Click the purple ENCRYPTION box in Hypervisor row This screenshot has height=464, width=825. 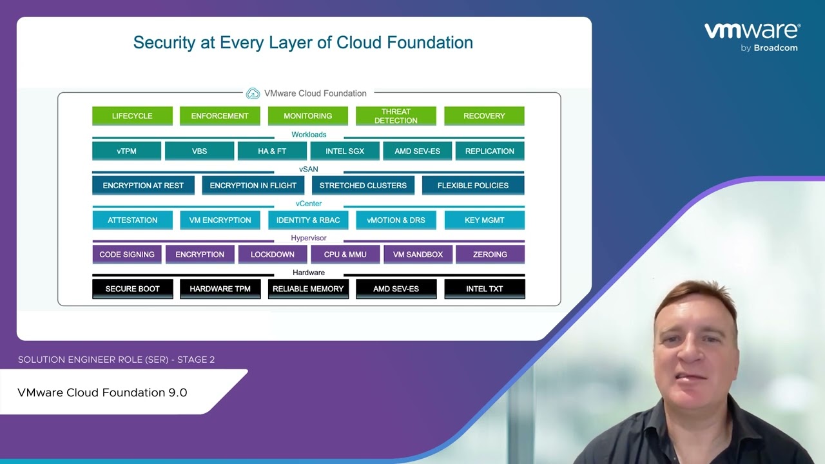coord(199,255)
